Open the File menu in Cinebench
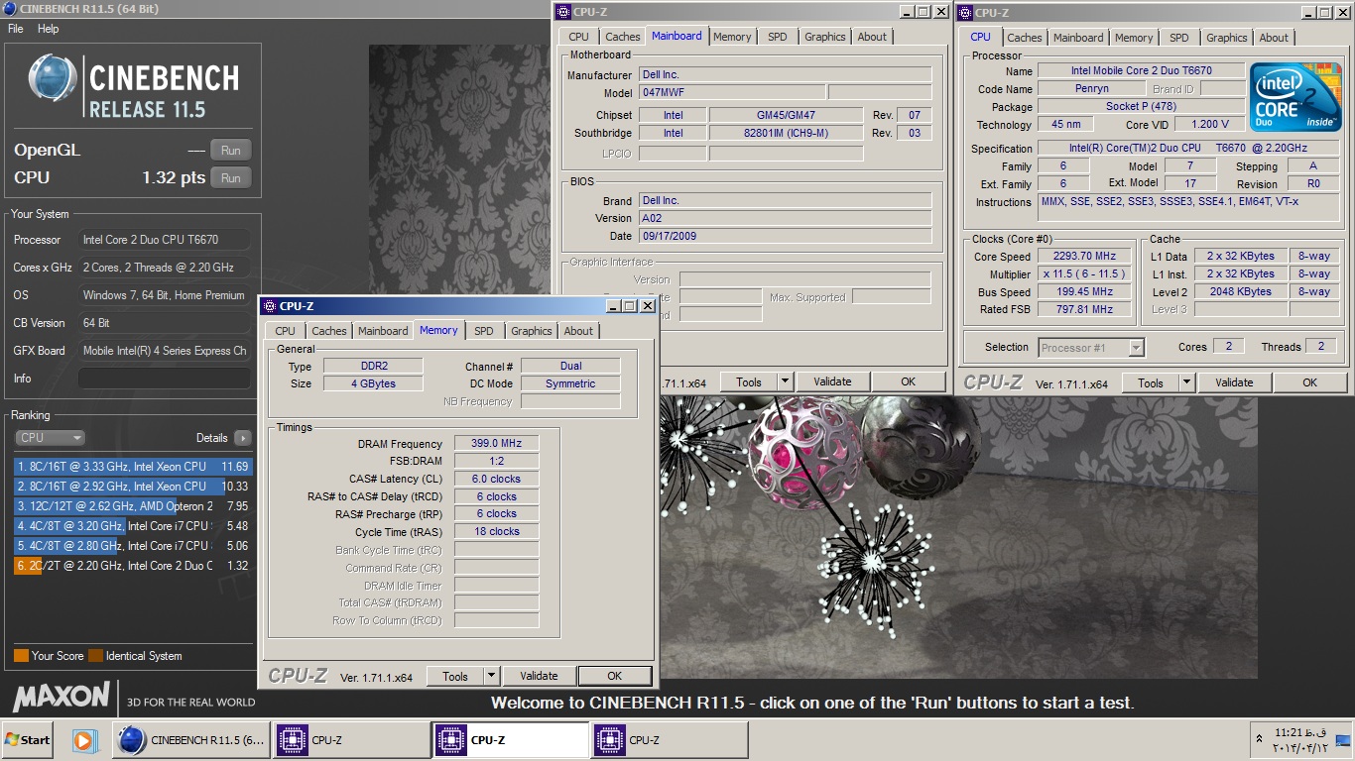 [x=16, y=29]
